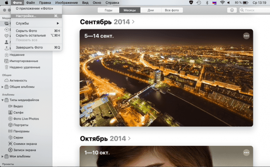Choose Настройки… from the Фото menu
Viewport: 270px width, 167px height.
[x=36, y=16]
